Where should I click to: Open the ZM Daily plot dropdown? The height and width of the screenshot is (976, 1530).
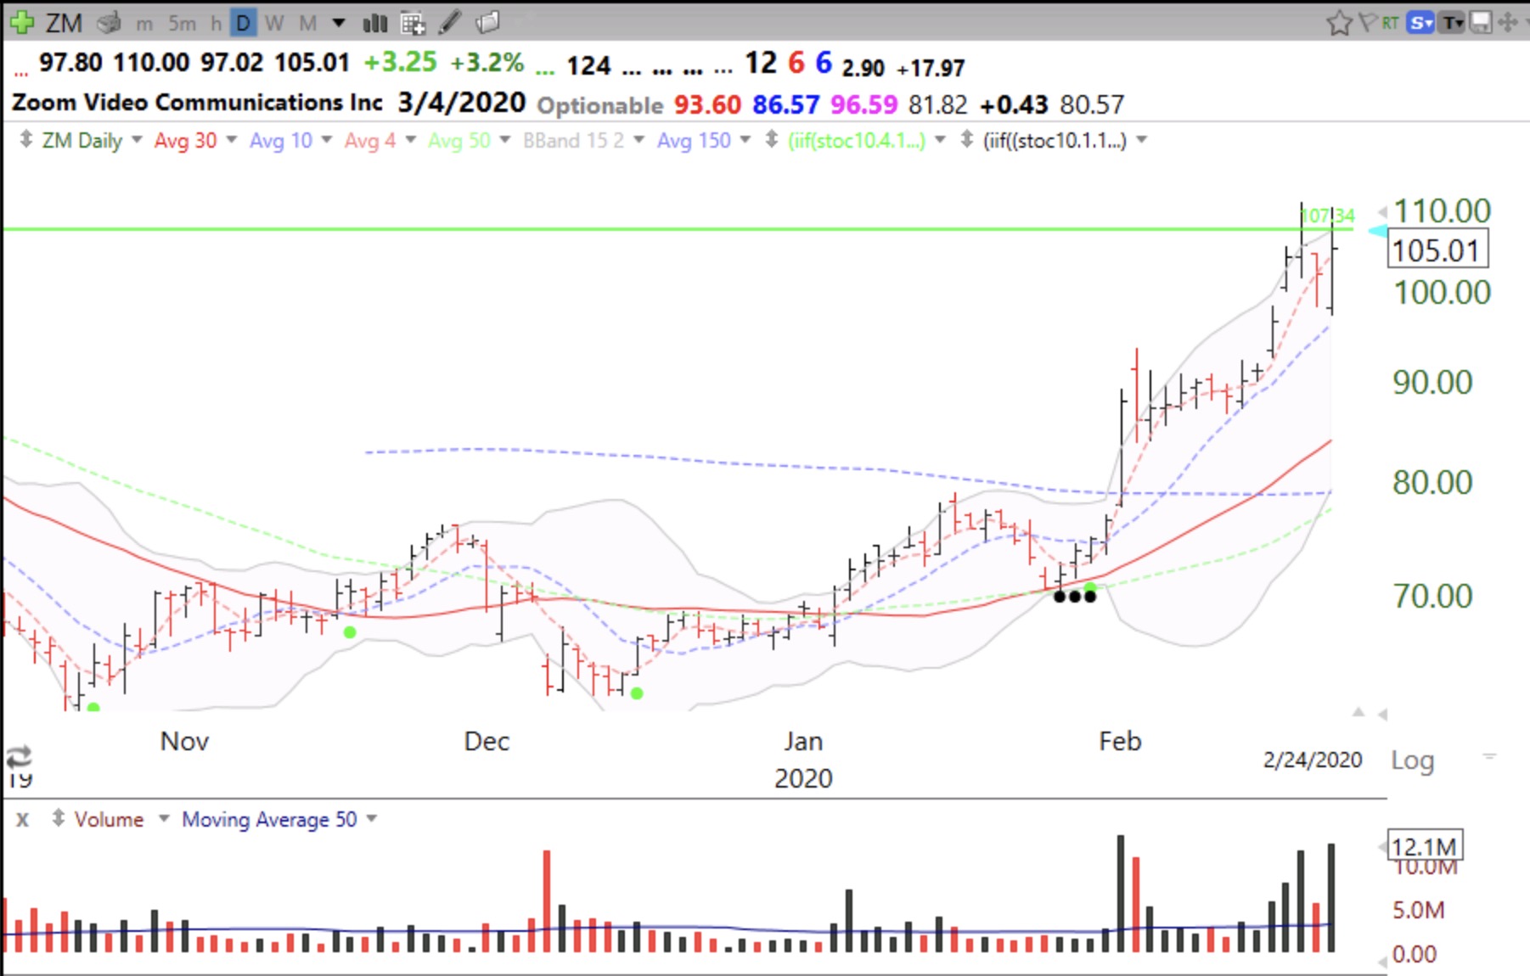pyautogui.click(x=137, y=139)
